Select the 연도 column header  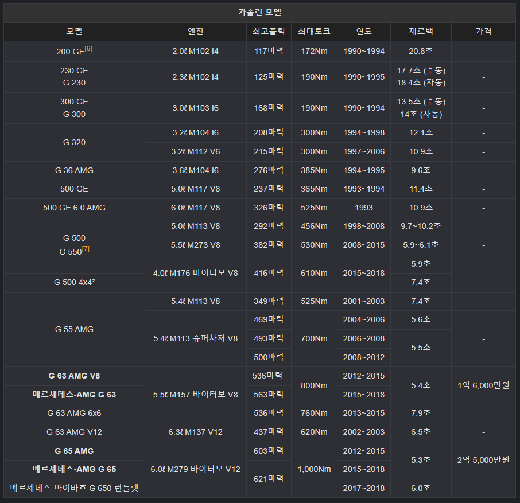364,32
